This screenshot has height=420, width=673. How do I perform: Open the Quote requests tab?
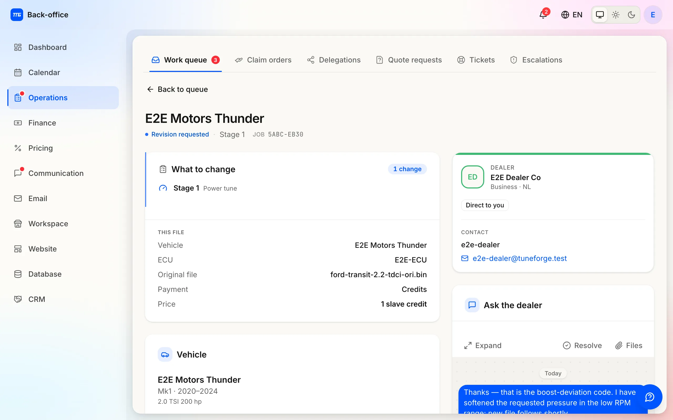click(409, 60)
